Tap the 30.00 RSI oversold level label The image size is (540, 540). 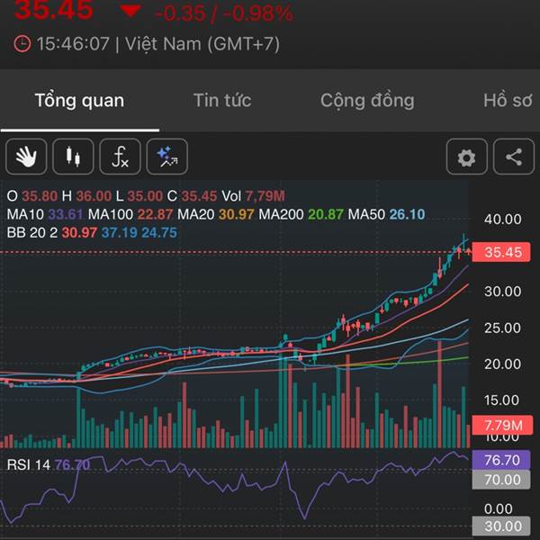click(501, 526)
